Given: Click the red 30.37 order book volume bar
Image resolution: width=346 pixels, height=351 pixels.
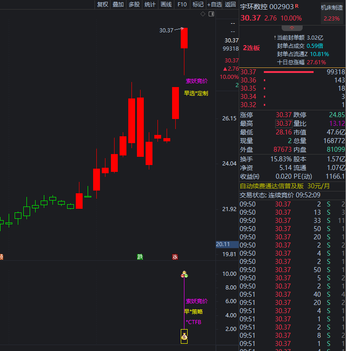Looking at the screenshot, I should [x=288, y=72].
